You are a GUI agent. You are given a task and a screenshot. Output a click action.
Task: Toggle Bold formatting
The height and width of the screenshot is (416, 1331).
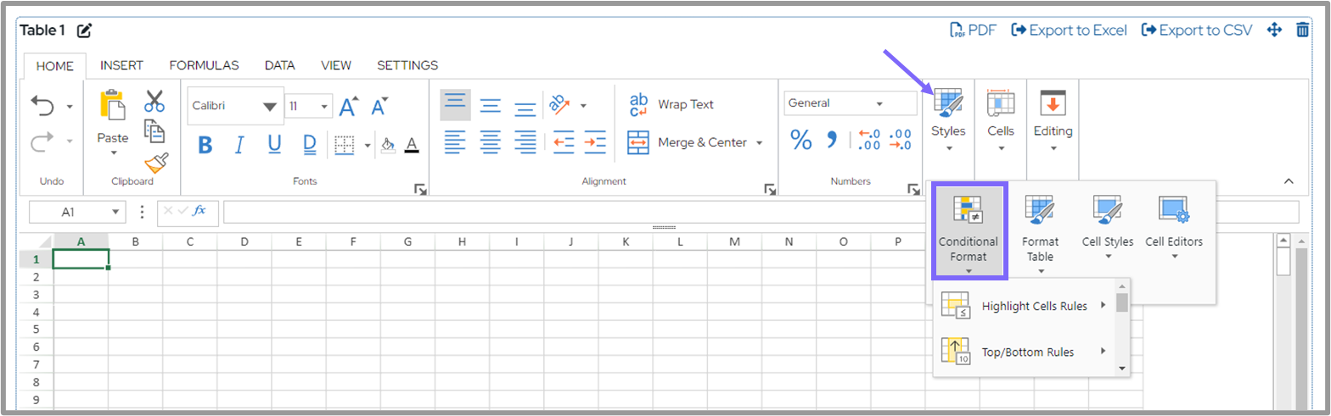(205, 145)
